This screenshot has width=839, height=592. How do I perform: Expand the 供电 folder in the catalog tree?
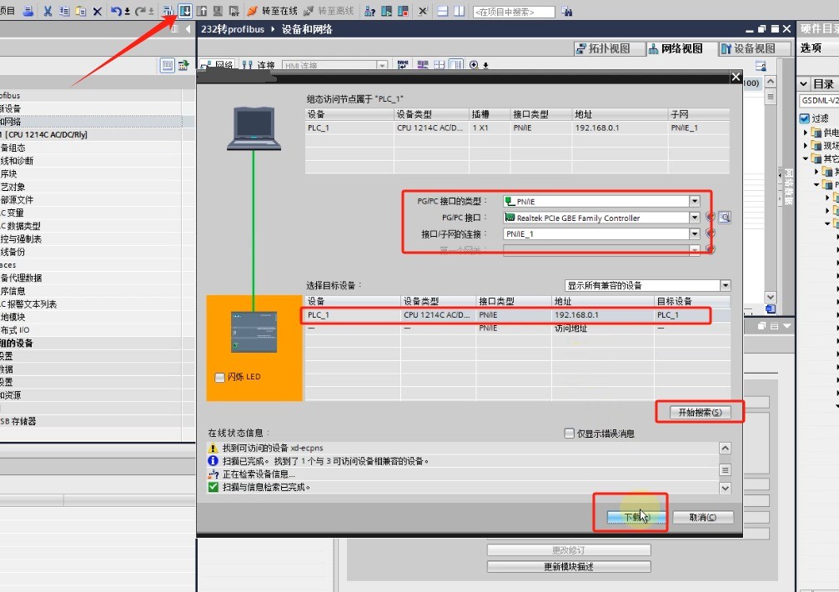click(806, 132)
